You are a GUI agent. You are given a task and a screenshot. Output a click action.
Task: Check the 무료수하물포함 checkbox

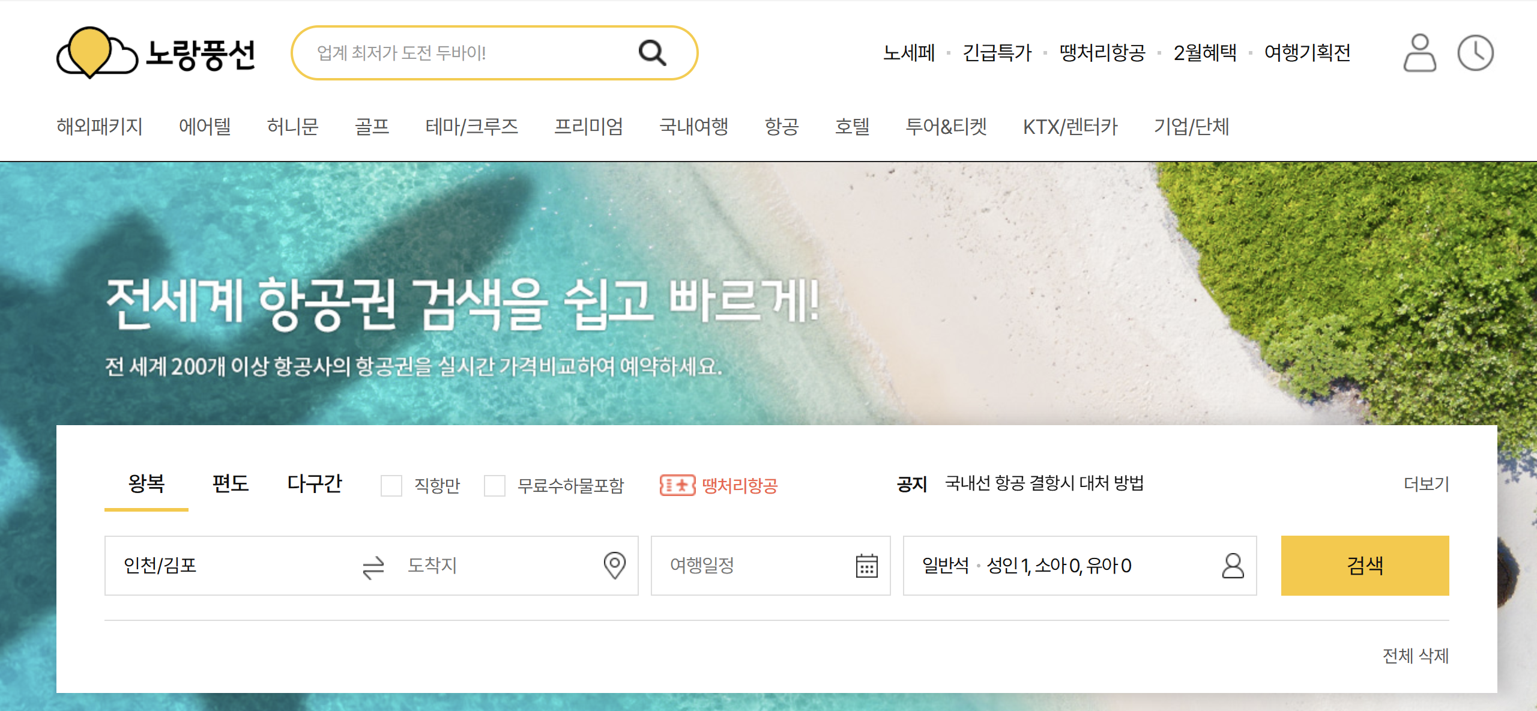click(x=495, y=485)
